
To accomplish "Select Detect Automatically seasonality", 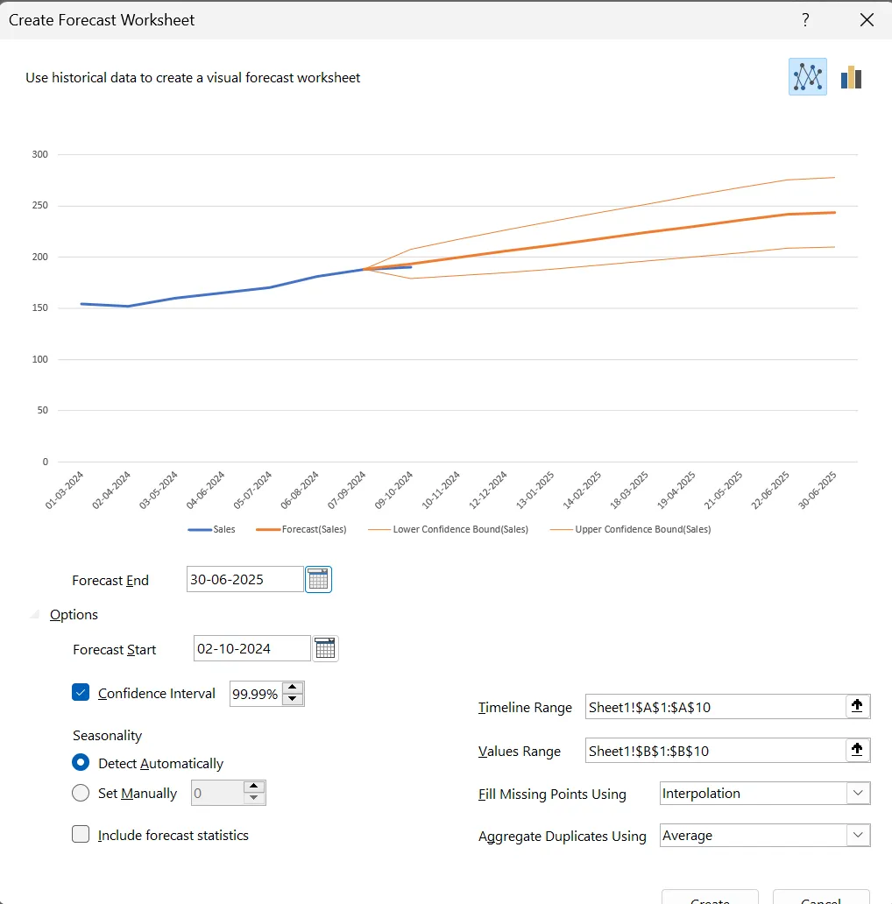I will coord(81,763).
